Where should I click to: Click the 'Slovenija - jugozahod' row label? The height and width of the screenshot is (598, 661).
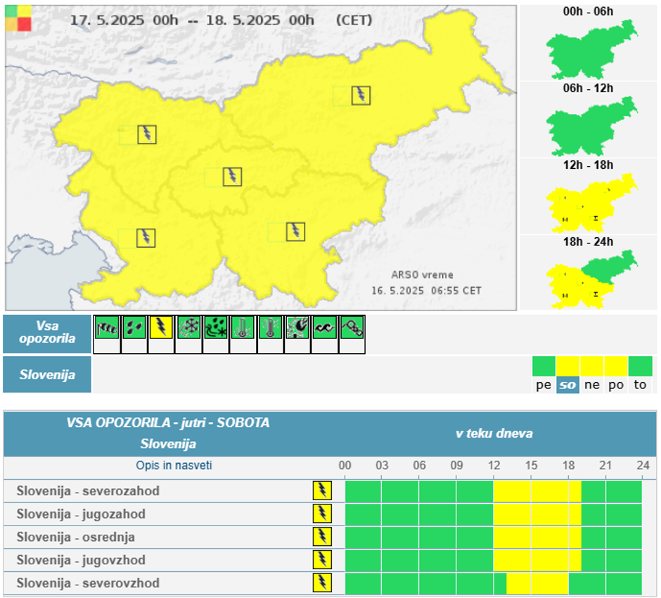tap(81, 514)
